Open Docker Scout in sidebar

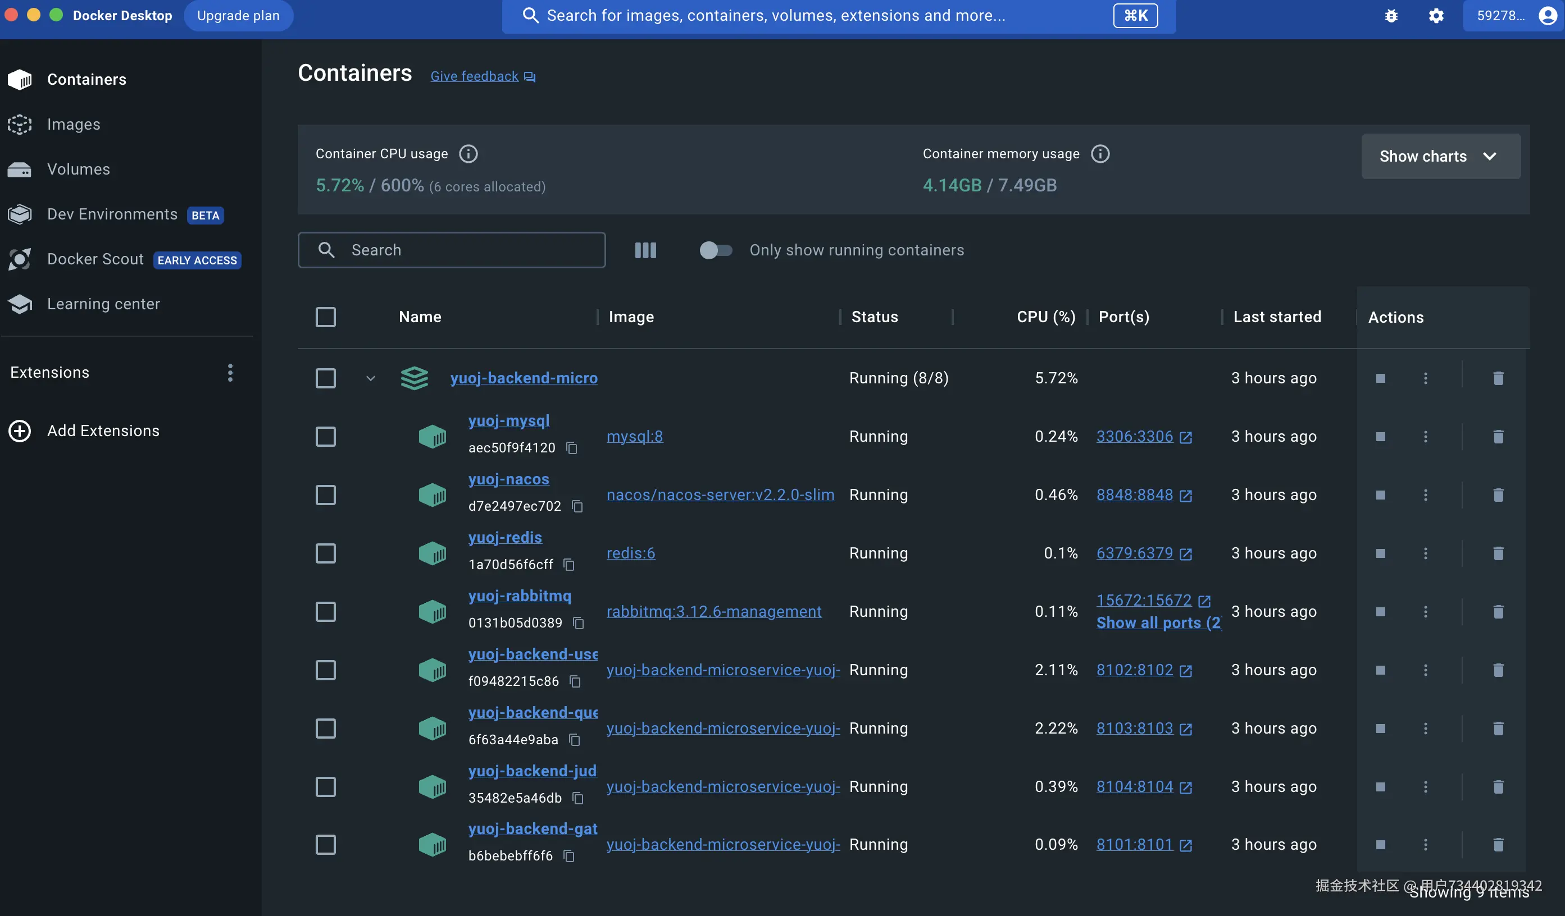pos(95,259)
